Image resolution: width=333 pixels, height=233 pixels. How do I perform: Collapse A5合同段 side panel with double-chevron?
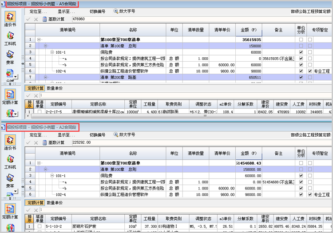(x=23, y=63)
